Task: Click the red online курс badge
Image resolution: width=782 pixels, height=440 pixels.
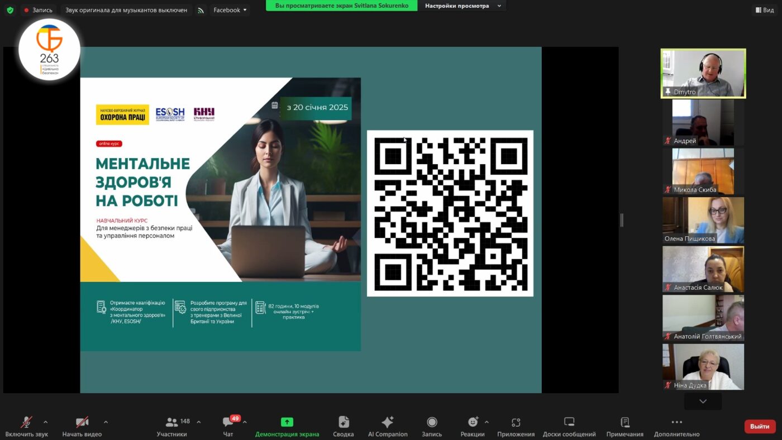Action: (109, 144)
